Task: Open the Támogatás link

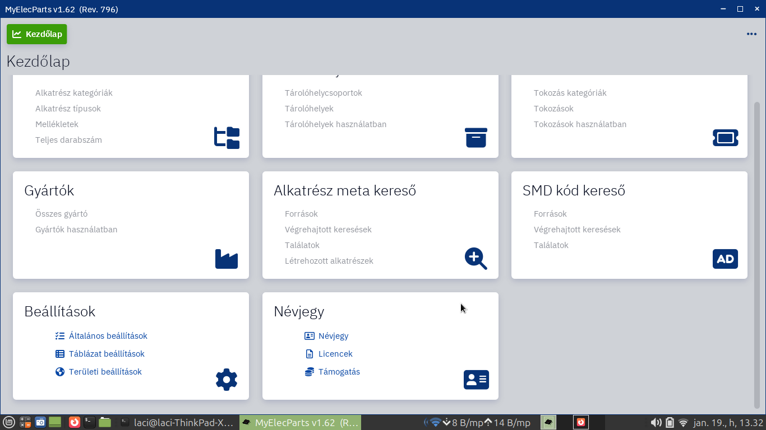Action: point(339,372)
